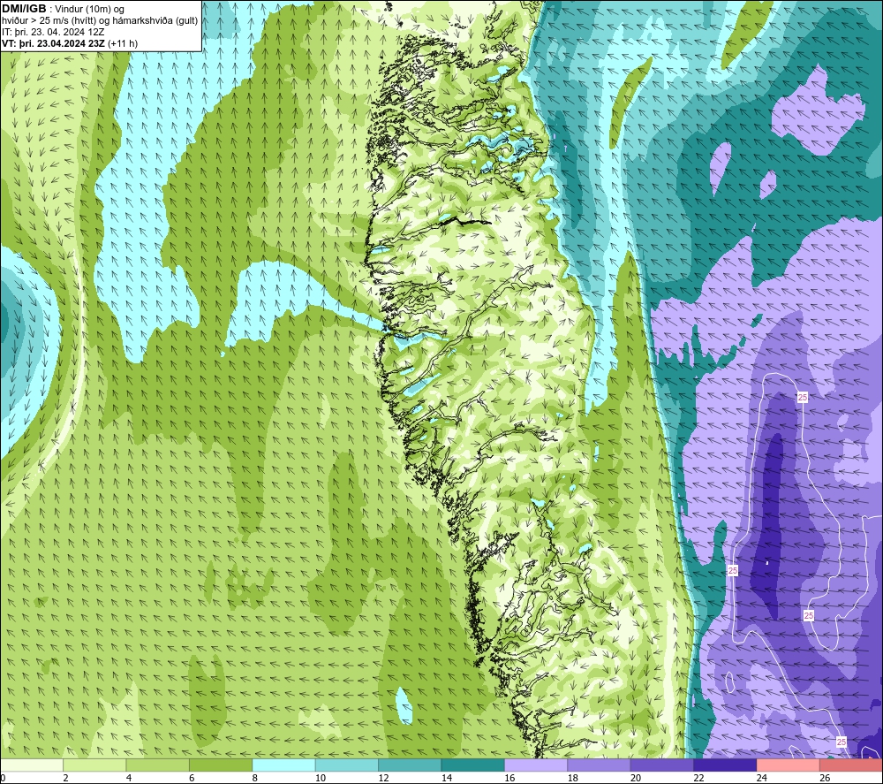The height and width of the screenshot is (784, 883).
Task: Click the "IT: þri. 23. 04. 2024 12Z" line
Action: tap(53, 32)
